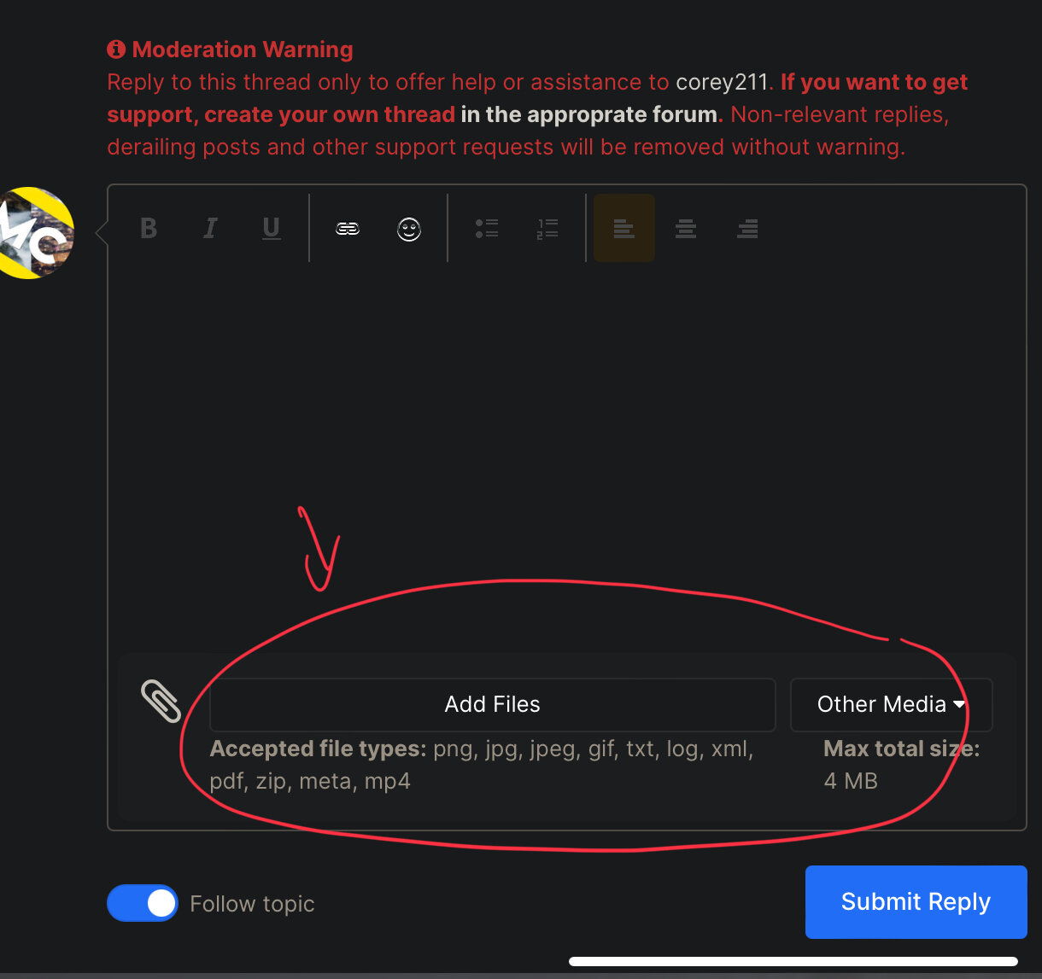Viewport: 1042px width, 979px height.
Task: Align text right
Action: coord(747,228)
